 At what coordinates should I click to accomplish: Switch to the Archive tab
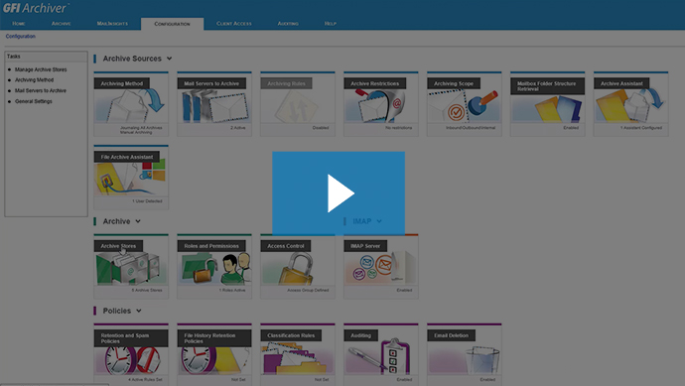click(x=62, y=24)
